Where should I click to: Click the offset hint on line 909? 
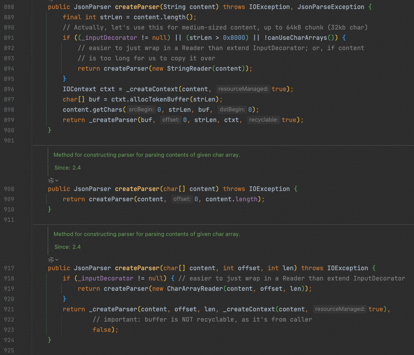182,199
